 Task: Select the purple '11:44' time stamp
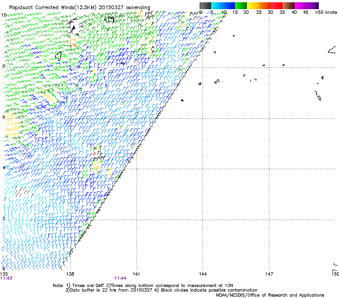tap(120, 278)
